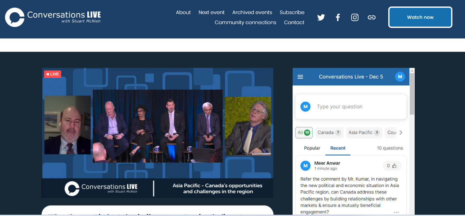Screen dimensions: 465x216
Task: Click the M profile avatar in panel header
Action: click(400, 77)
